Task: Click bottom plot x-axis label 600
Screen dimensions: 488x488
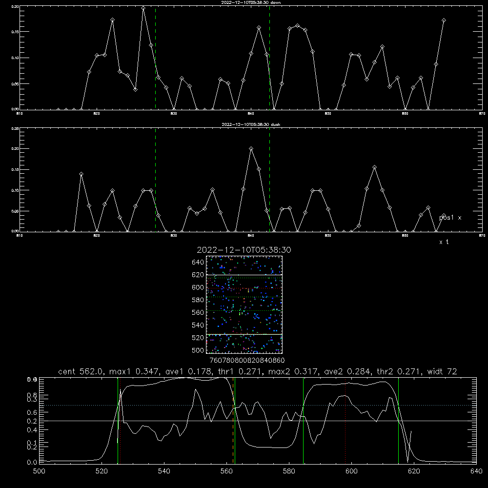Action: [351, 471]
